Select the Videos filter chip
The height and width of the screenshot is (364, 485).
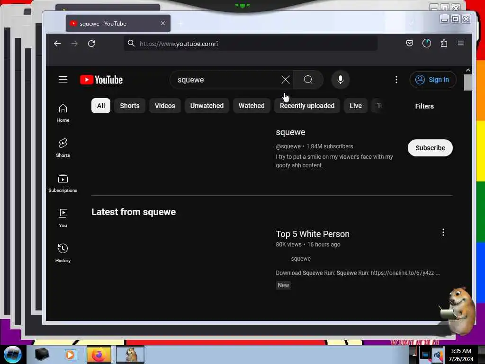coord(165,106)
